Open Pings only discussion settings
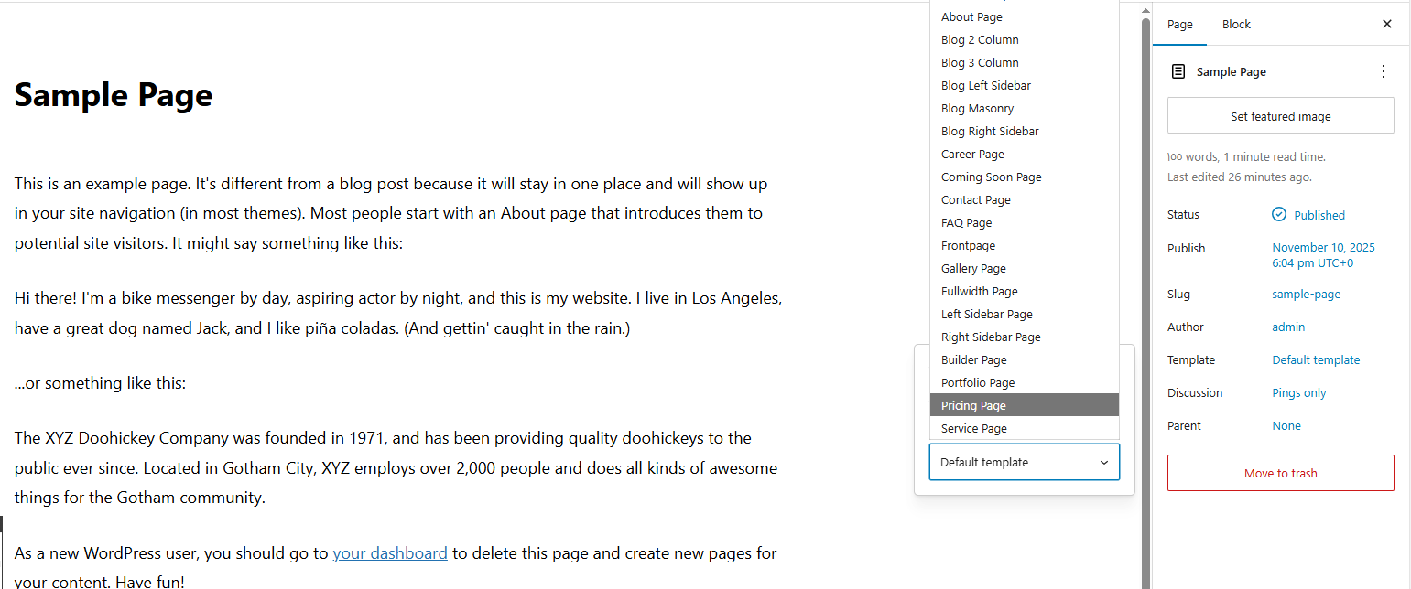Viewport: 1411px width, 589px height. [1298, 393]
